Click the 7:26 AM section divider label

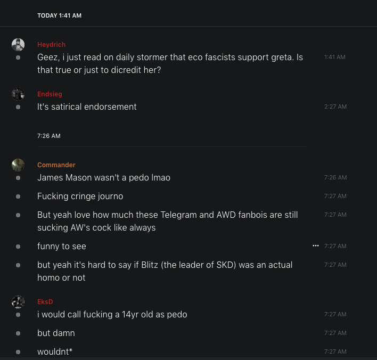pyautogui.click(x=49, y=136)
